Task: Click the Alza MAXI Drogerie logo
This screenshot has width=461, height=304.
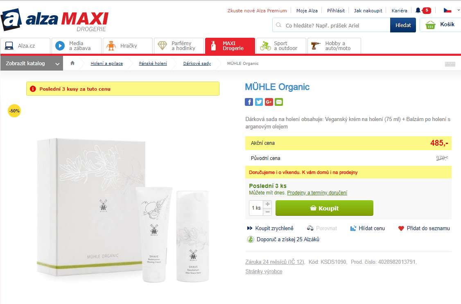Action: point(55,20)
